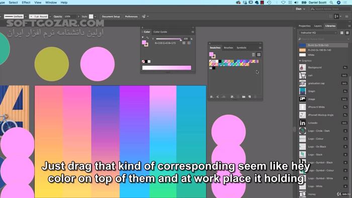Open the Help menu

click(x=64, y=3)
